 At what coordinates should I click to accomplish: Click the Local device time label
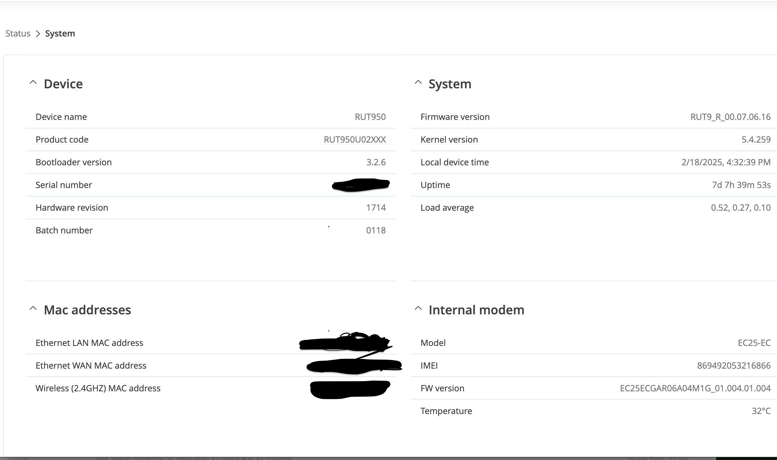click(455, 162)
